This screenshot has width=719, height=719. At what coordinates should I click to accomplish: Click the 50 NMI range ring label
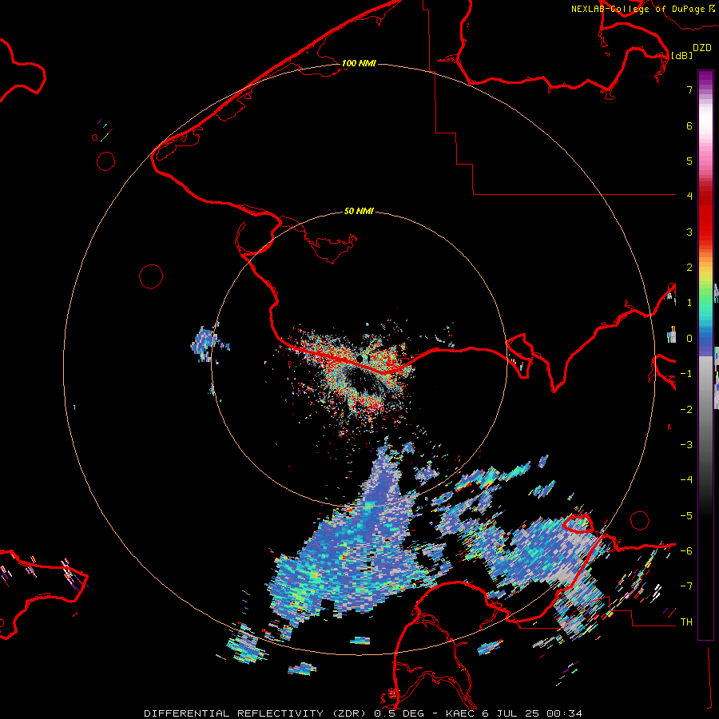tap(359, 211)
